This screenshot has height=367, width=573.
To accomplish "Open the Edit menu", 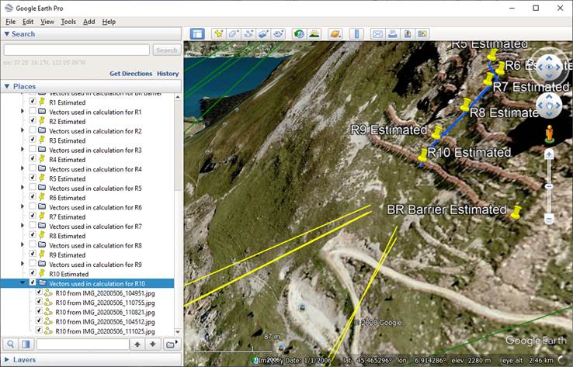I will coord(28,22).
